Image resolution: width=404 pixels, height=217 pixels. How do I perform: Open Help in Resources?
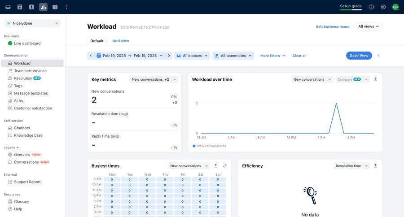(18, 209)
